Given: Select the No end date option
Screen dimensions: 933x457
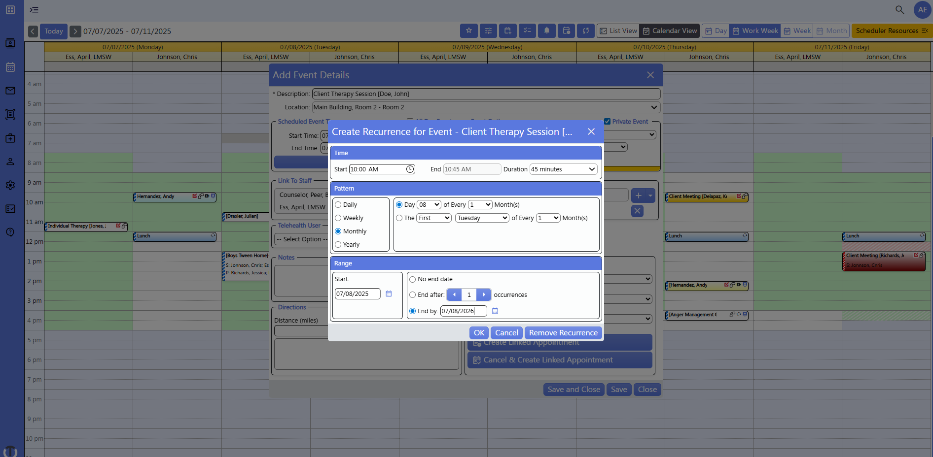Looking at the screenshot, I should [x=413, y=279].
